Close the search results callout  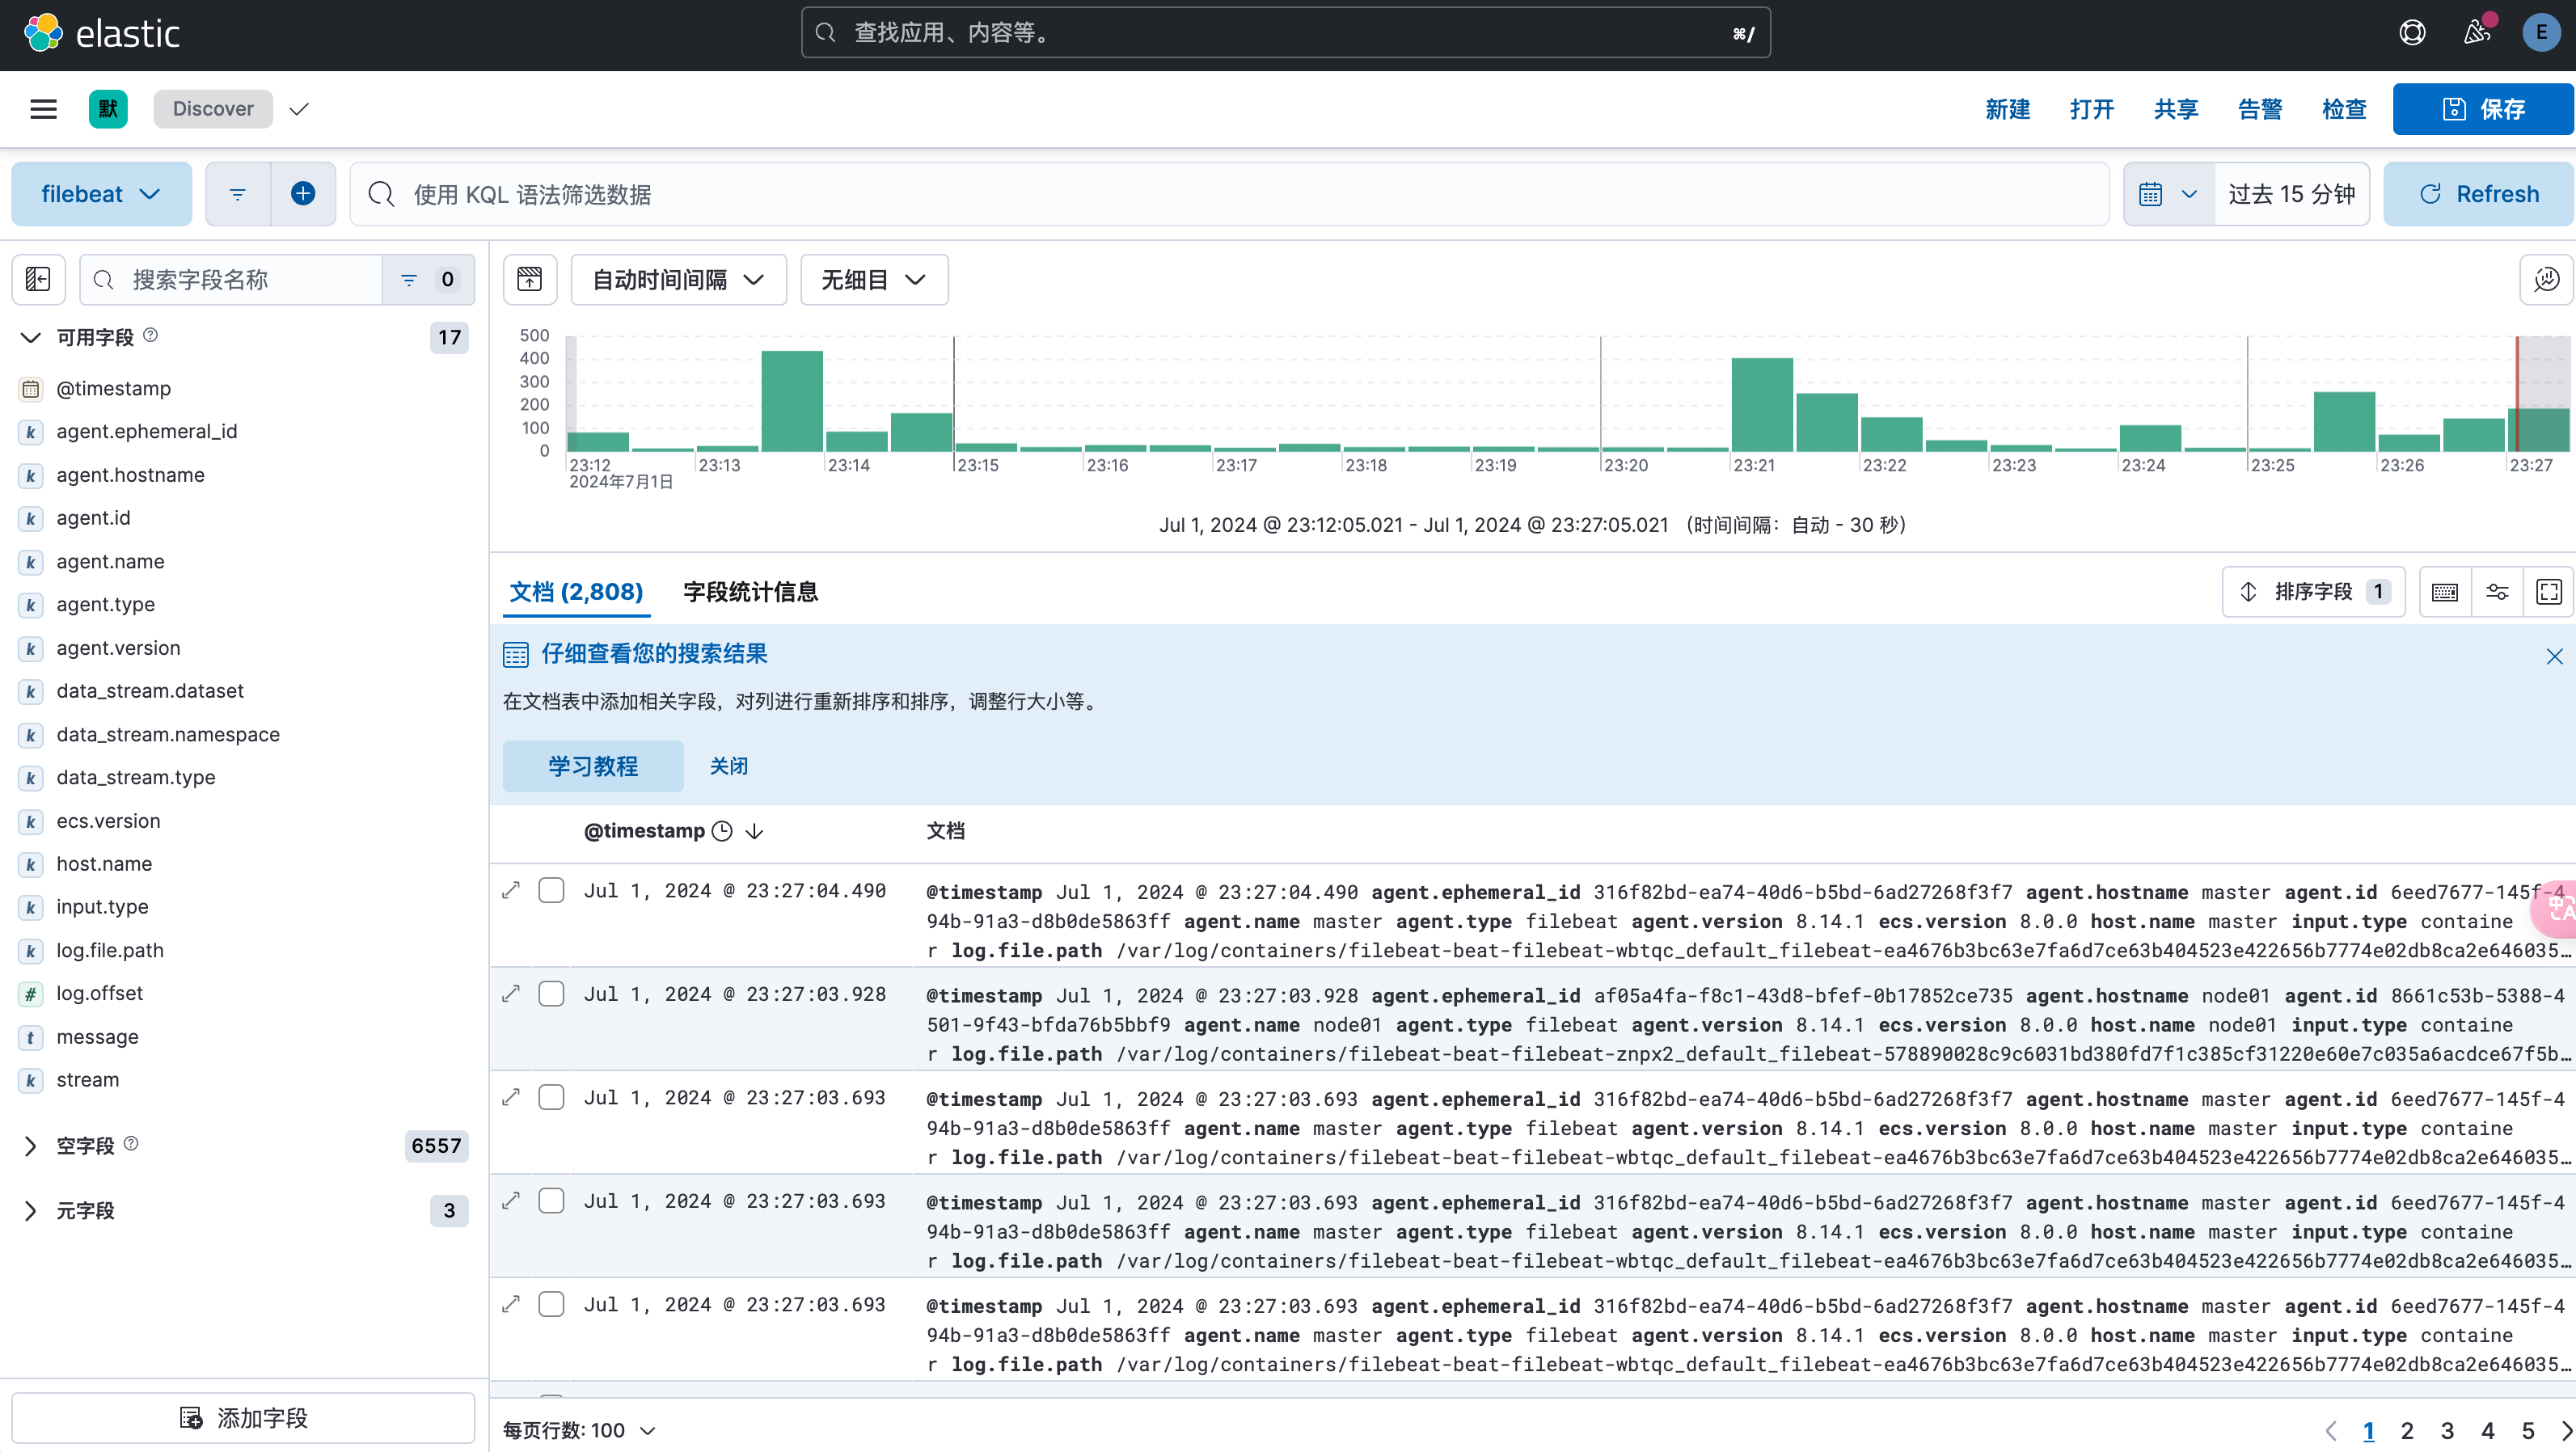[2554, 656]
